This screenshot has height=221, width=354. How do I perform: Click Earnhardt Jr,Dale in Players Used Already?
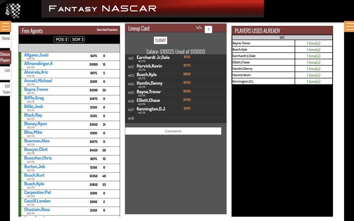pos(244,56)
